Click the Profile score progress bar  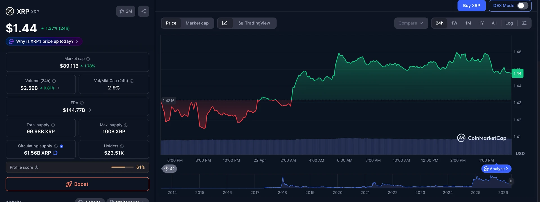tap(122, 167)
